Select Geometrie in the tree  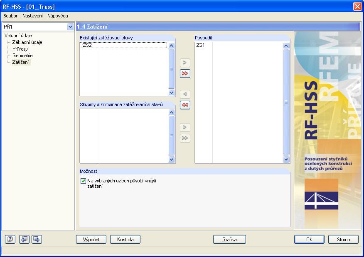(22, 56)
